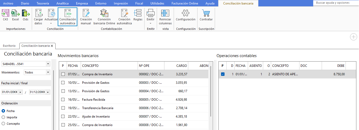Click the Buscar ayuda y opciones field
This screenshot has width=359, height=130.
tap(336, 3)
